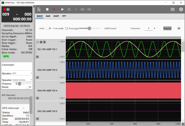The width and height of the screenshot is (185, 126).
Task: Switch to the BAR tab
Action: 48,16
